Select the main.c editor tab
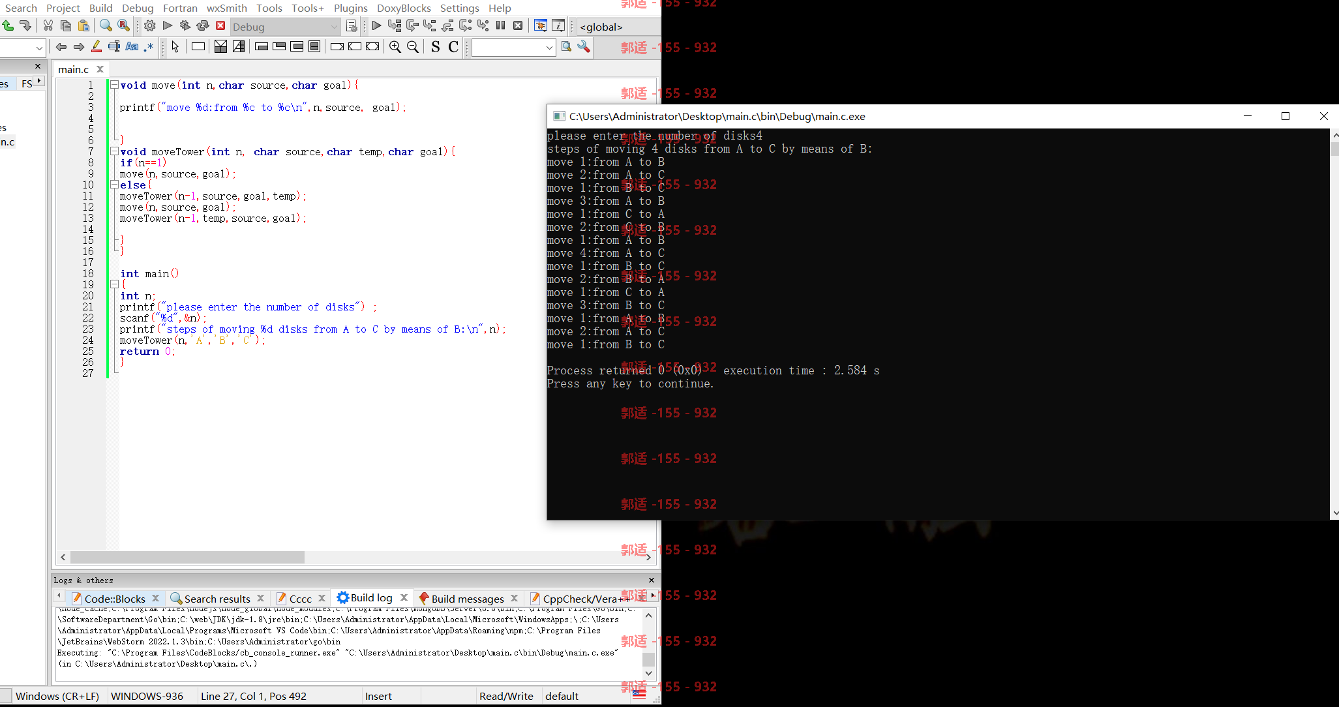 73,69
